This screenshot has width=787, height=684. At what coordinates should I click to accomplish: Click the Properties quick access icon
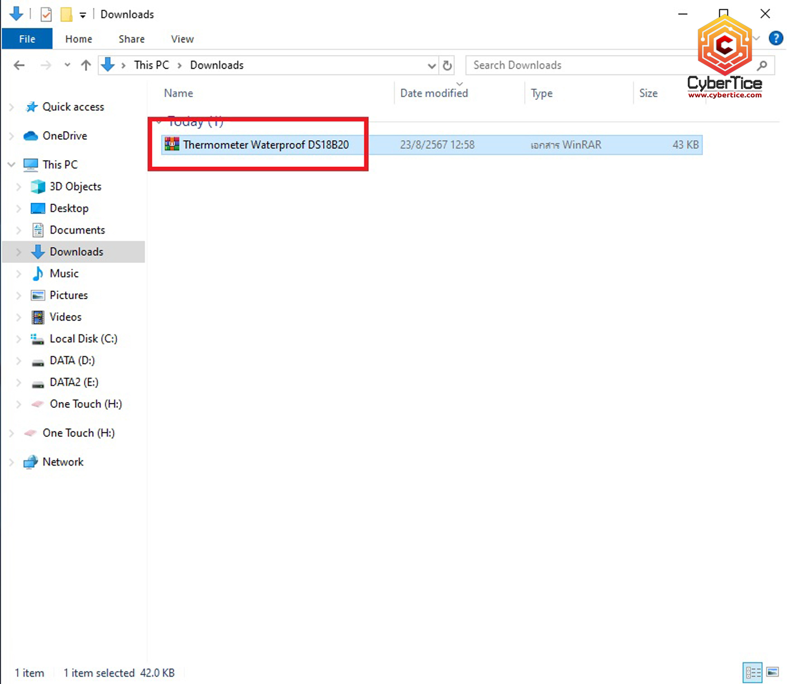pos(46,15)
